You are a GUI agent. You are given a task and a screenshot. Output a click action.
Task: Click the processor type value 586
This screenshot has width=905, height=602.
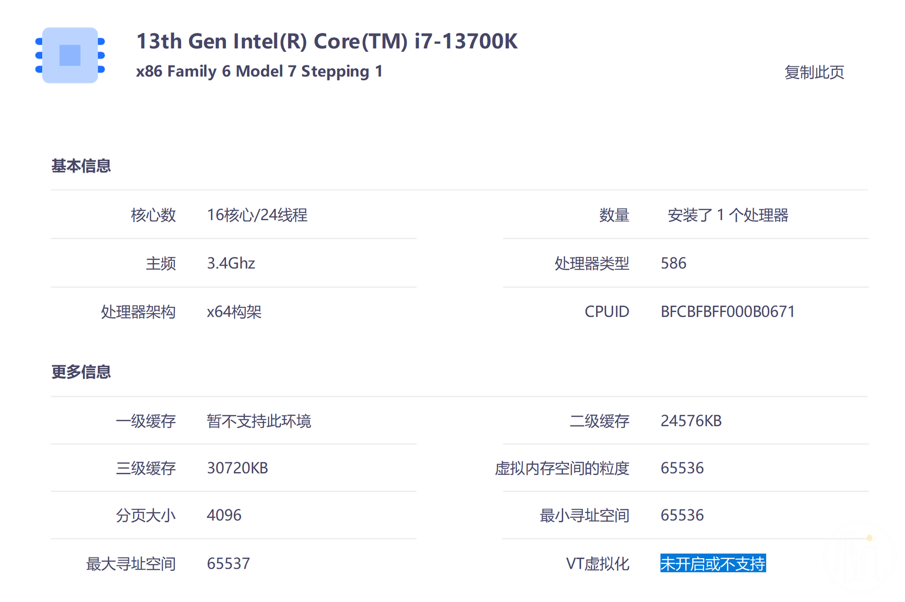click(673, 263)
